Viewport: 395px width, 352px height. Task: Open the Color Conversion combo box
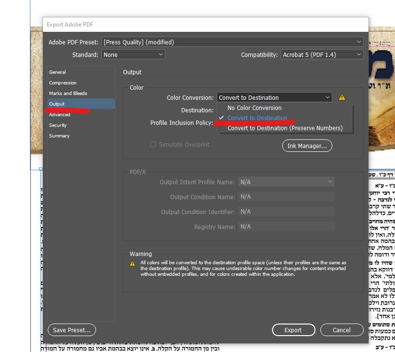[x=274, y=97]
